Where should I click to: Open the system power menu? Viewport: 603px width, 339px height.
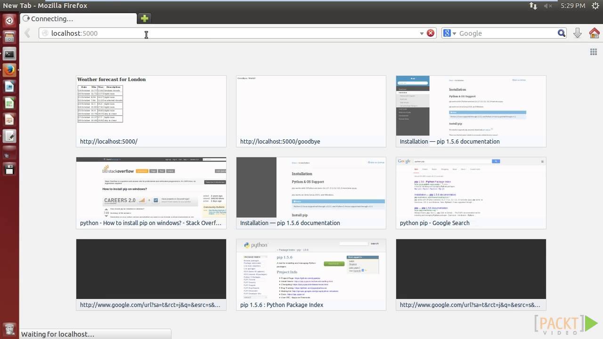tap(595, 6)
